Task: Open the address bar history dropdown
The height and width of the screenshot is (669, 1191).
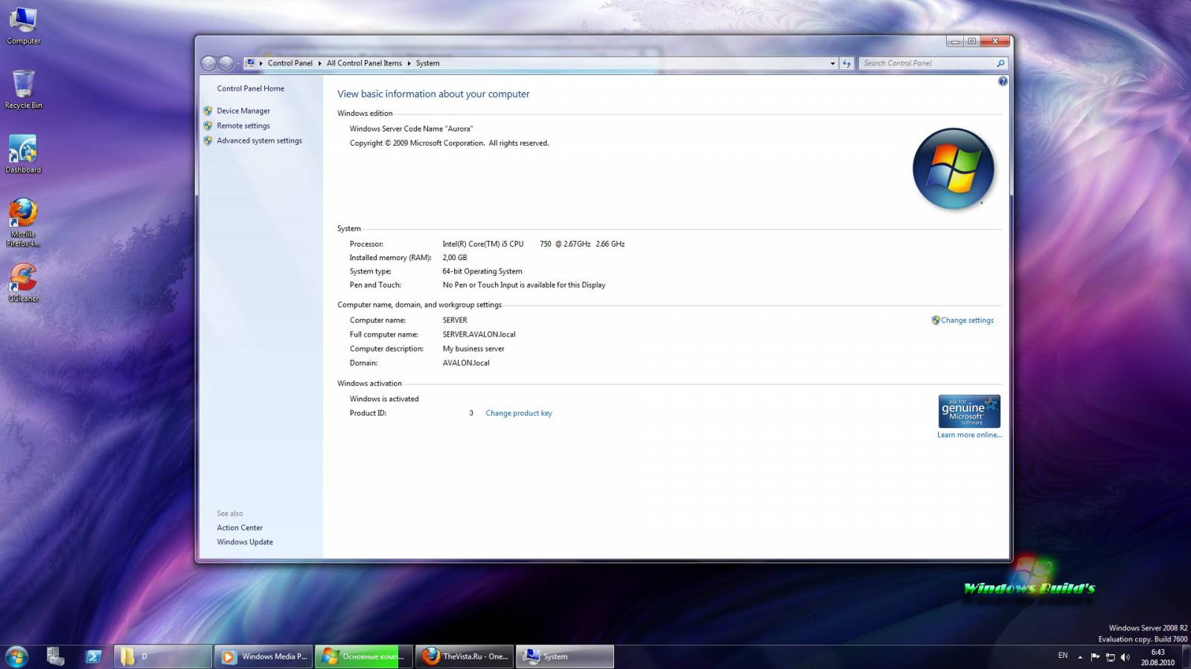Action: tap(832, 64)
